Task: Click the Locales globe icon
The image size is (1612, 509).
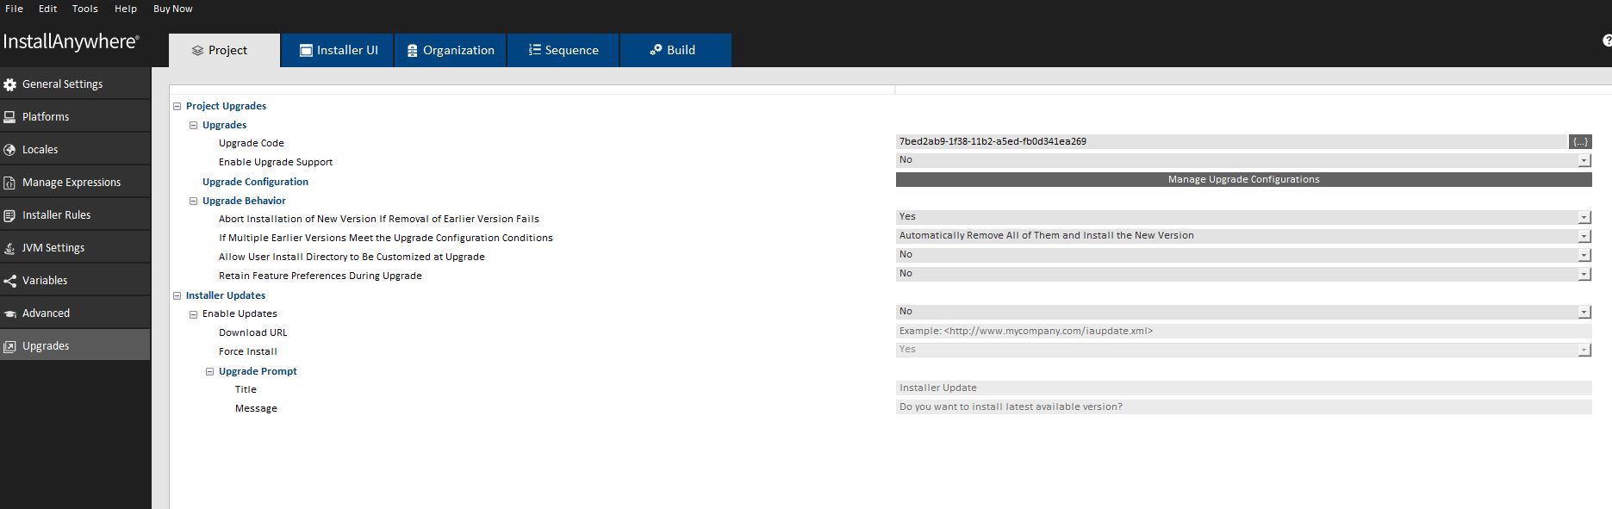Action: 10,150
